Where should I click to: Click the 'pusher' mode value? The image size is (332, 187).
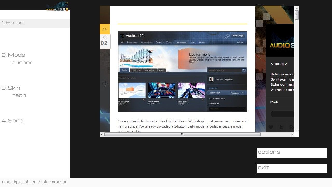[22, 63]
